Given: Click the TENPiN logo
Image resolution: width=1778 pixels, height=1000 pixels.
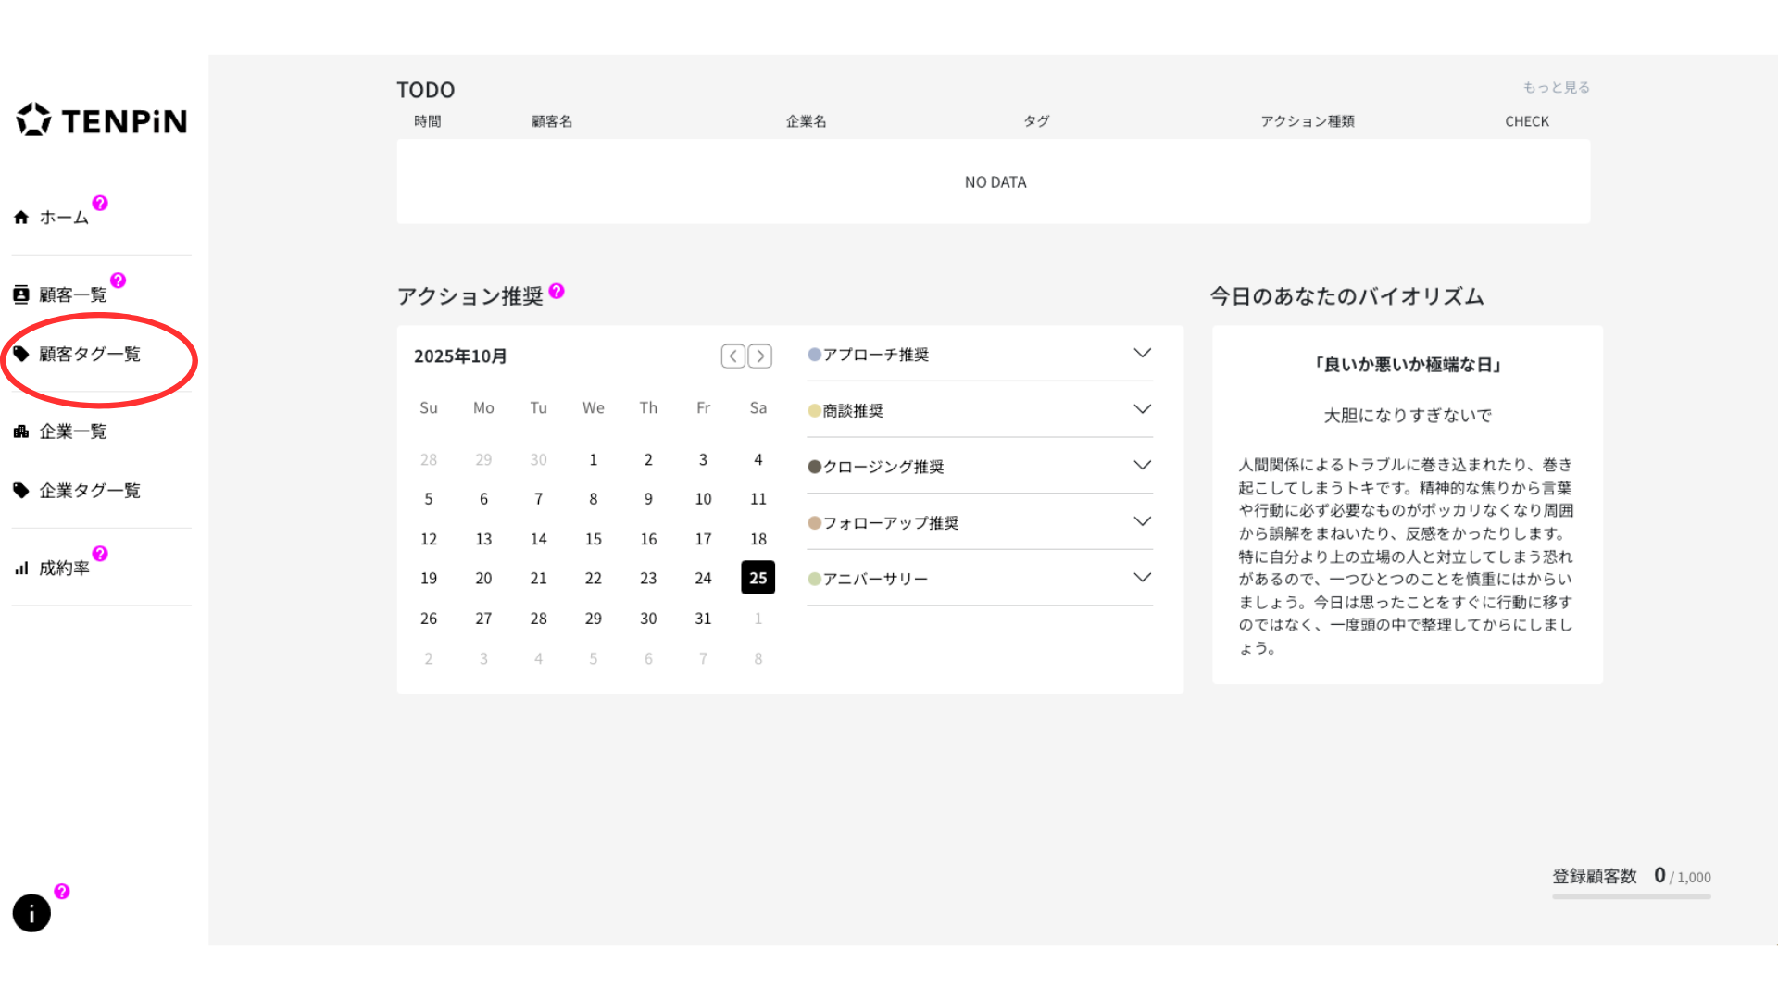Looking at the screenshot, I should point(102,120).
